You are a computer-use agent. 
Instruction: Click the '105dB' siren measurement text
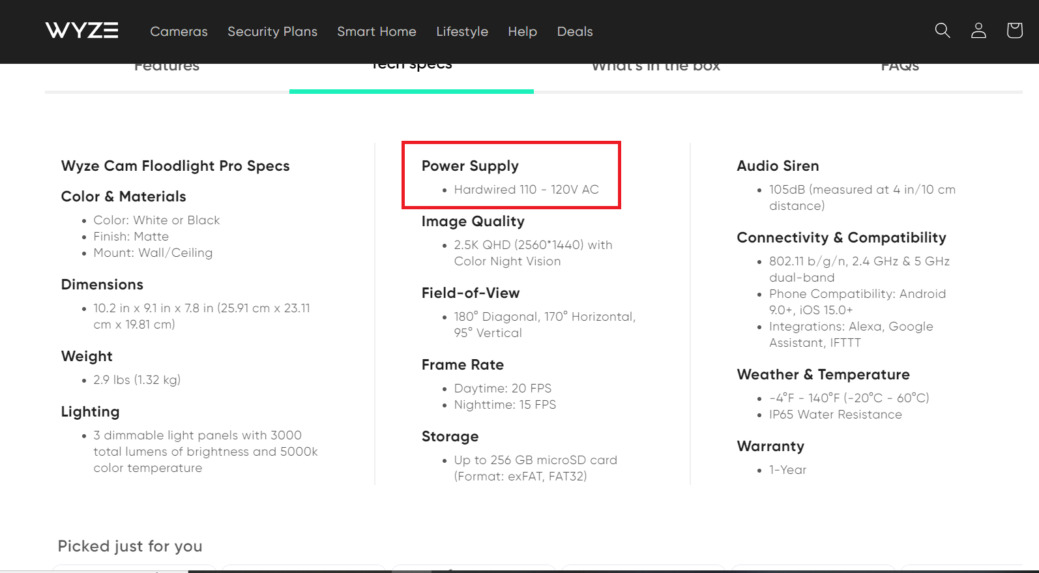pyautogui.click(x=862, y=198)
